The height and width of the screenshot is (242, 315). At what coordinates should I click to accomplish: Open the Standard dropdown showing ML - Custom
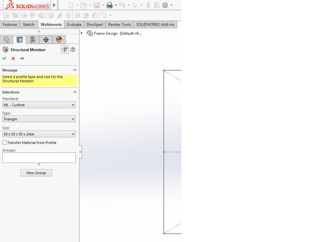(x=39, y=105)
